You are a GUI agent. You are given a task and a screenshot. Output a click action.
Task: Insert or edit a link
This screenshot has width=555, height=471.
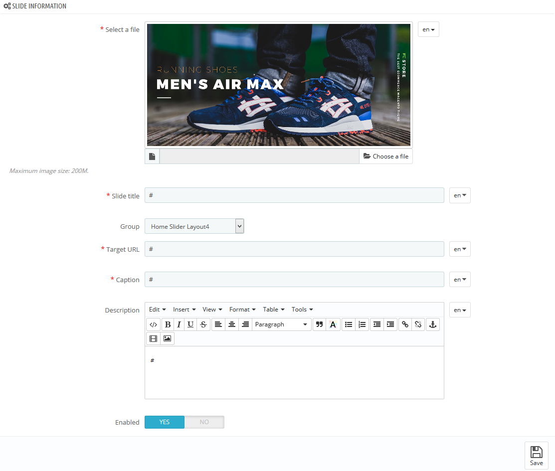pyautogui.click(x=405, y=324)
